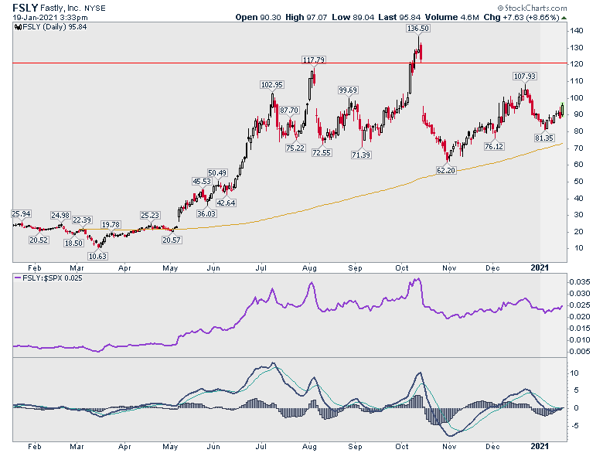This screenshot has height=453, width=603.
Task: Click the 75.22 low price label
Action: tap(295, 148)
